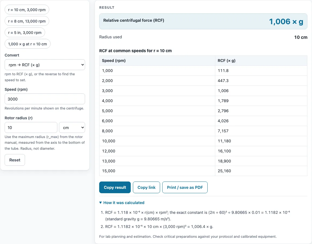The height and width of the screenshot is (244, 312).
Task: Click the RESULT section heading
Action: (x=107, y=7)
